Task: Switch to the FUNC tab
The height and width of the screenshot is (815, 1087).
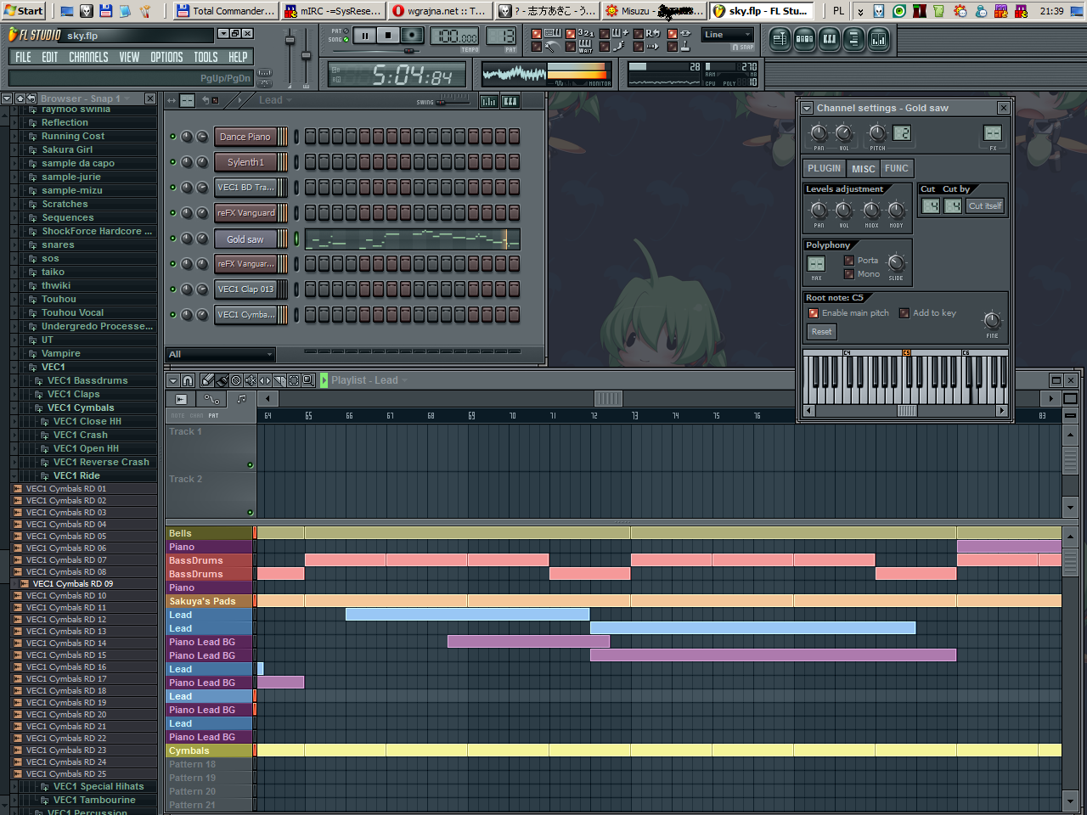Action: pyautogui.click(x=896, y=168)
